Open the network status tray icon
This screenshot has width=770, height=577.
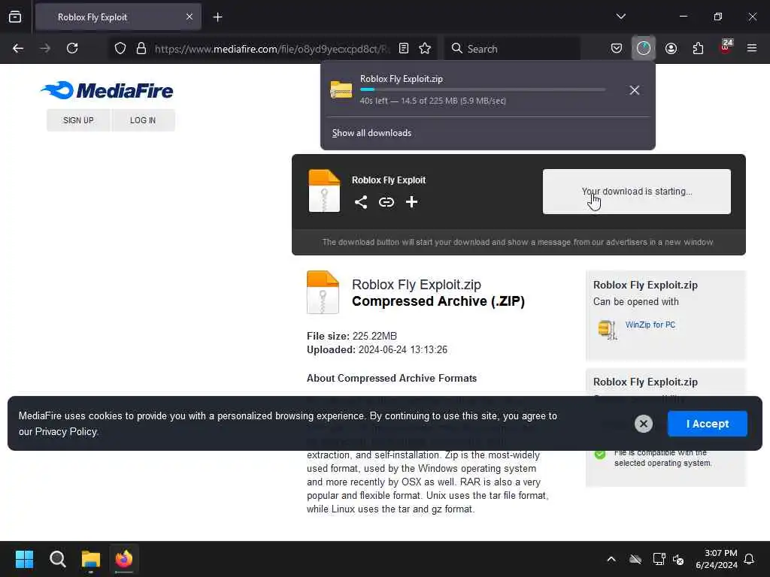(659, 559)
